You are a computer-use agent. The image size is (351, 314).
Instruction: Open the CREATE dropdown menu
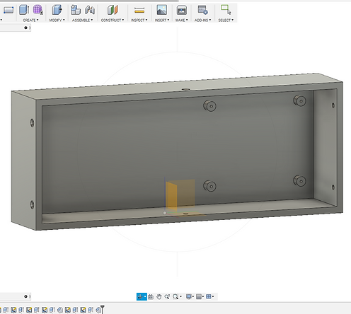point(30,21)
